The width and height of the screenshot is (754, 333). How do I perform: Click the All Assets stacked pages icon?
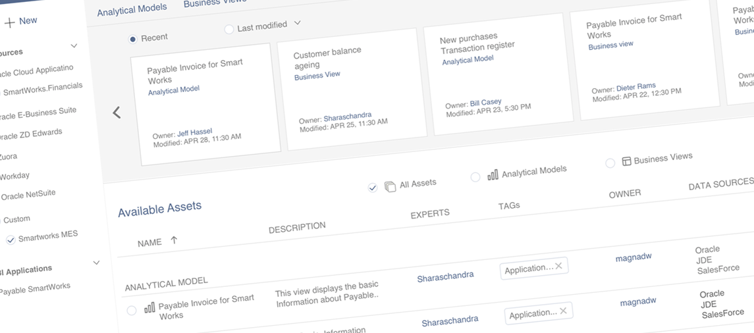point(390,186)
